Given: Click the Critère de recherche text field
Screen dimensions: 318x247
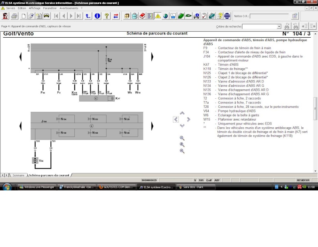Looking at the screenshot, I should pos(260,27).
